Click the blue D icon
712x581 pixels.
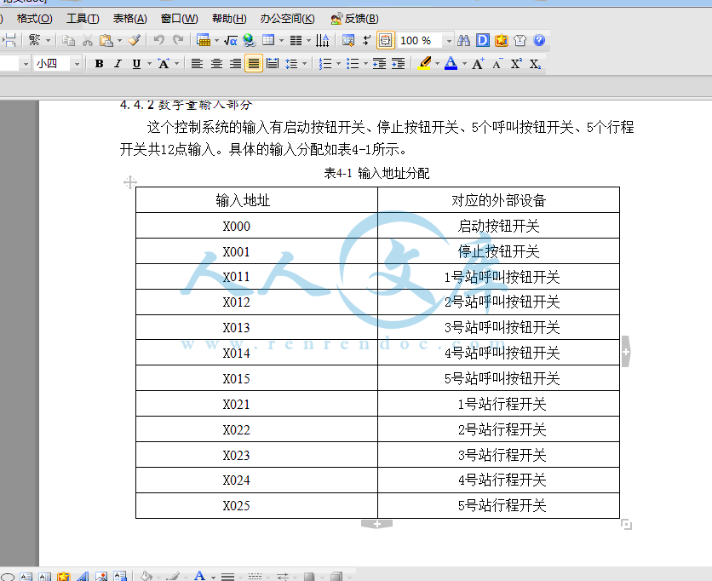coord(482,40)
